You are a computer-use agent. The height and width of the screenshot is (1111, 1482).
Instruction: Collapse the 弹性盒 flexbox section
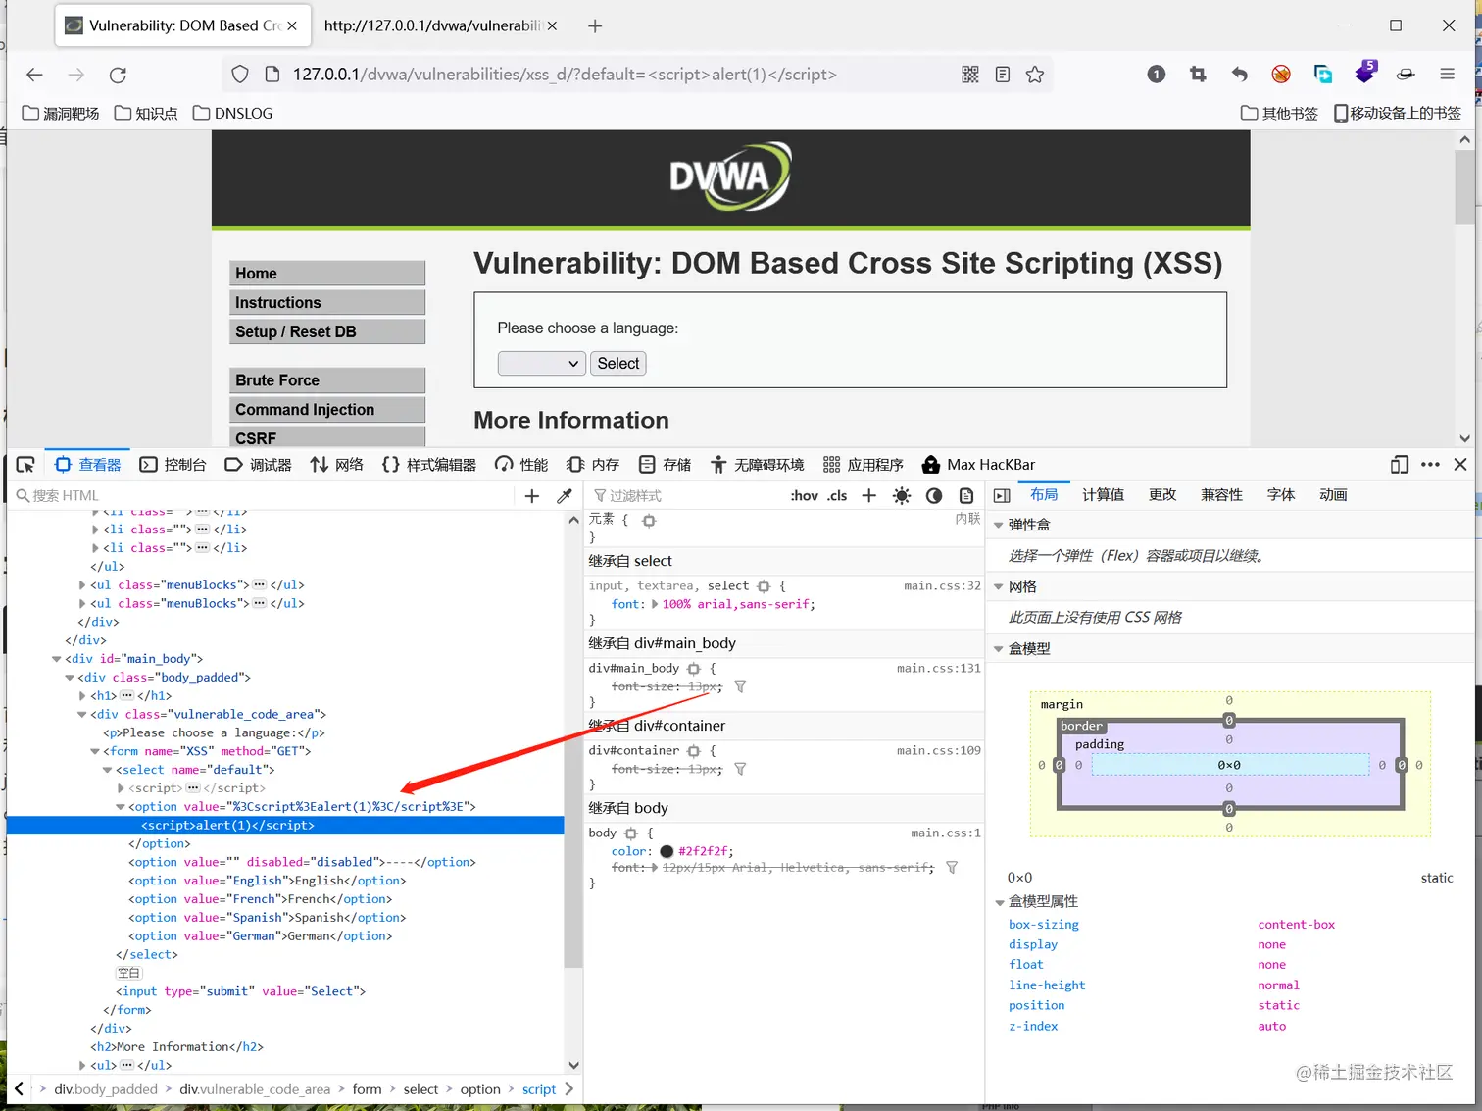(x=999, y=526)
